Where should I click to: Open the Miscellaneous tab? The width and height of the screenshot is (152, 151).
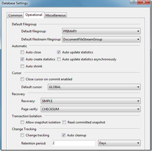point(56,15)
